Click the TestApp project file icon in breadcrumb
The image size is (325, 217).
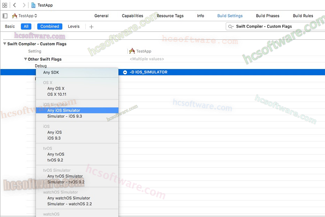(33, 5)
